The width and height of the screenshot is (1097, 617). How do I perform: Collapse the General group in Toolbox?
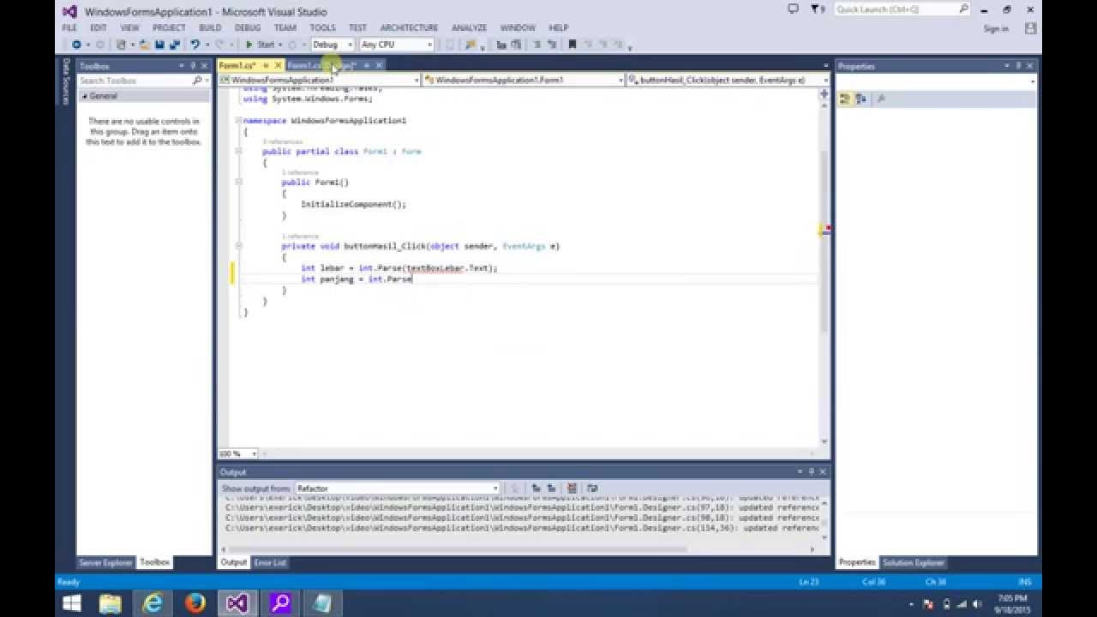pyautogui.click(x=86, y=96)
